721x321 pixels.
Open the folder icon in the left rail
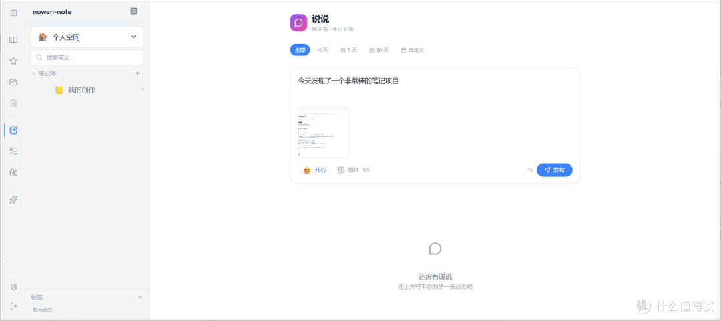(14, 82)
